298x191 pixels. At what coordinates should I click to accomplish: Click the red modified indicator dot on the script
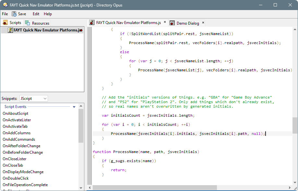[x=81, y=30]
